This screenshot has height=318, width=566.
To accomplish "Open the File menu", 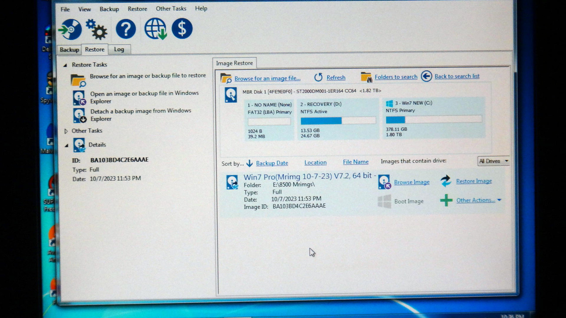I will 65,9.
